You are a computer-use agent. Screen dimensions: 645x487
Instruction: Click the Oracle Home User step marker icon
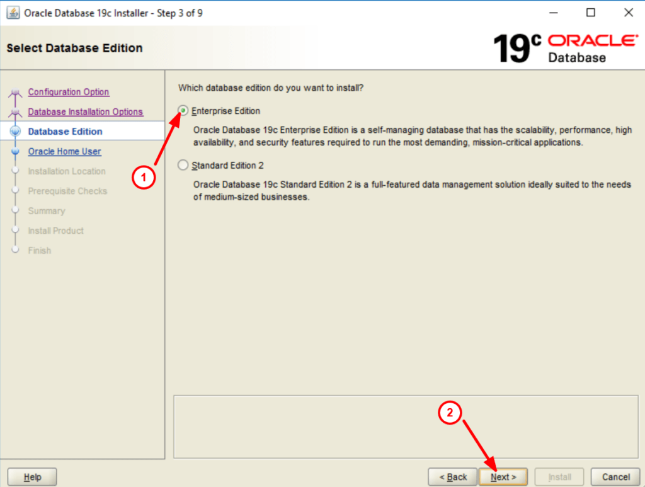point(15,151)
